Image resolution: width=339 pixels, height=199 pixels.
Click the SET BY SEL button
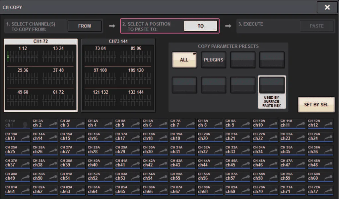point(316,105)
